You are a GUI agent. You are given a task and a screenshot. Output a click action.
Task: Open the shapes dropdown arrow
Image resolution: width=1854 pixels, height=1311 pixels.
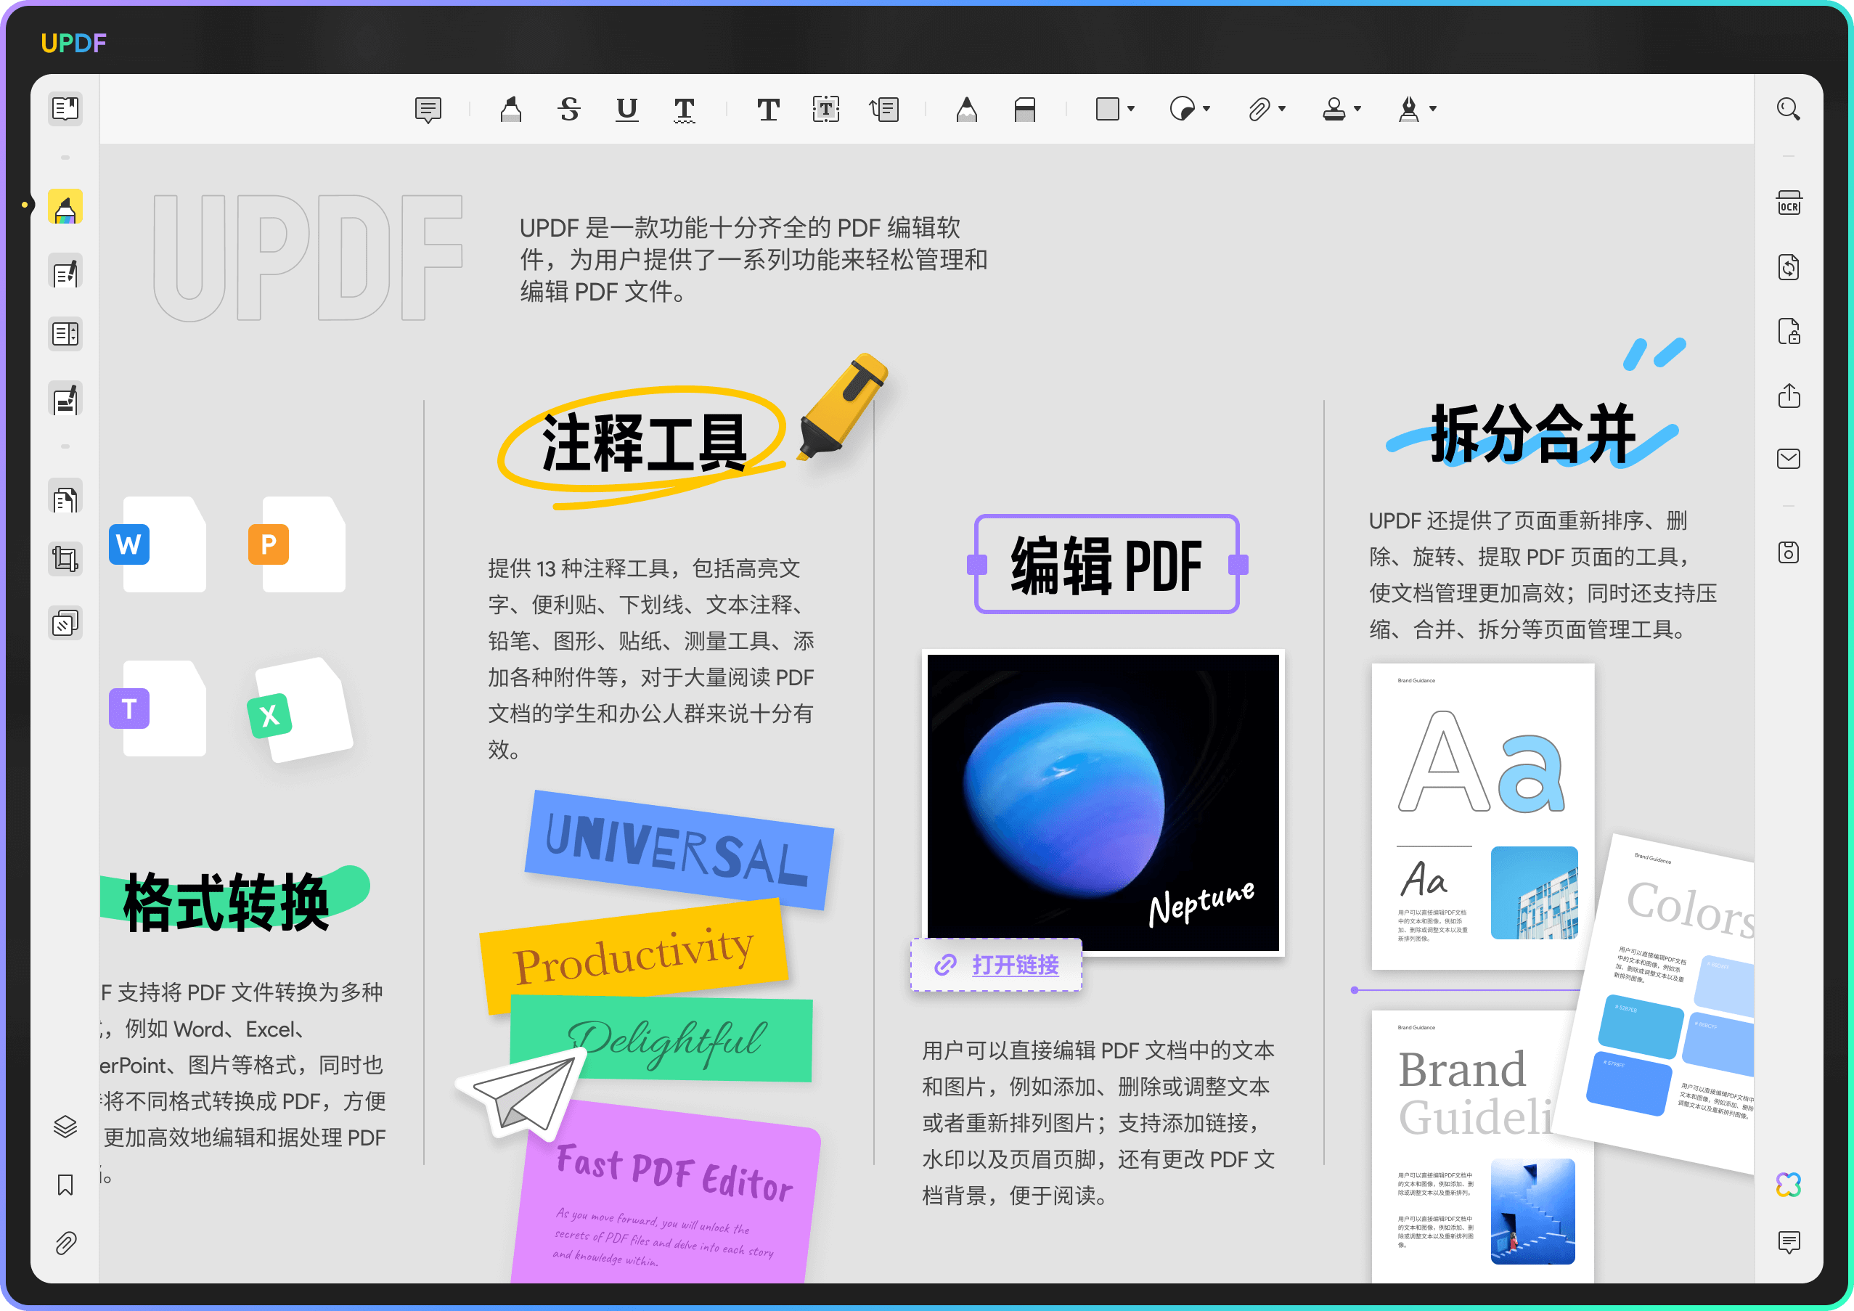1131,107
